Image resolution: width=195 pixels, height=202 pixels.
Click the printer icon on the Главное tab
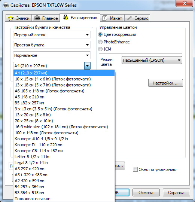point(37,18)
